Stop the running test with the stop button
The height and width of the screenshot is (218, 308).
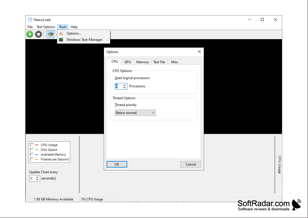pyautogui.click(x=39, y=34)
